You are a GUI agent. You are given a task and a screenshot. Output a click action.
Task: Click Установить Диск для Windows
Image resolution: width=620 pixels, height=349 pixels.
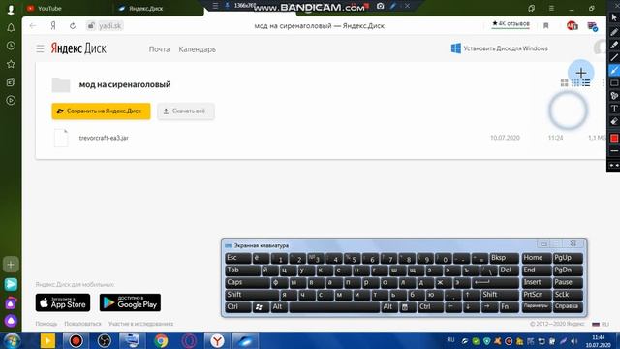(x=500, y=48)
